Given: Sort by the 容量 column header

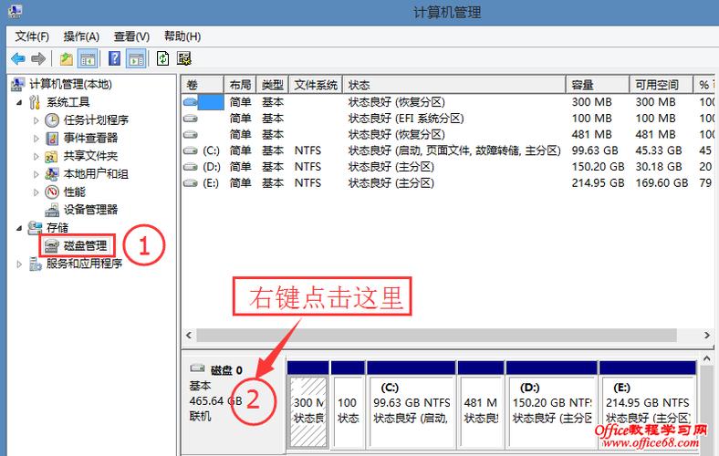Looking at the screenshot, I should pos(598,85).
